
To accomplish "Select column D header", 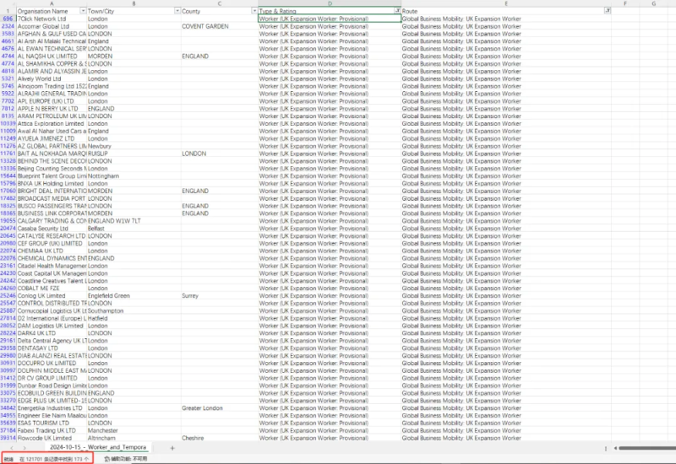I will pos(330,3).
